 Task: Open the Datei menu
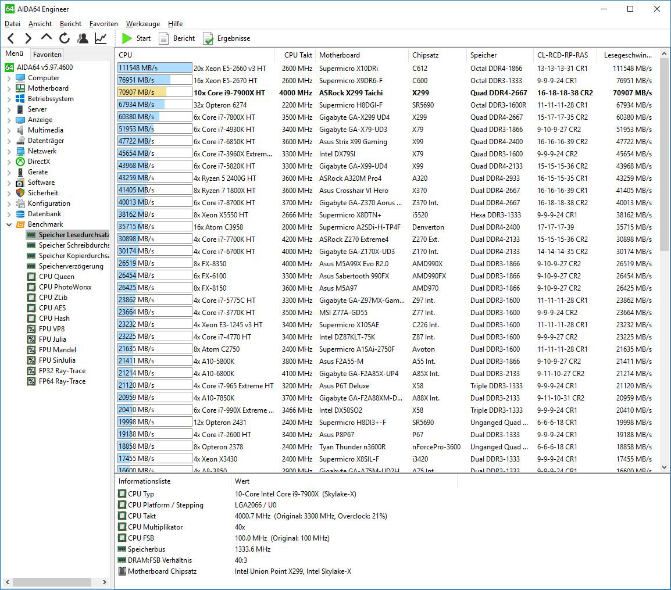tap(12, 24)
